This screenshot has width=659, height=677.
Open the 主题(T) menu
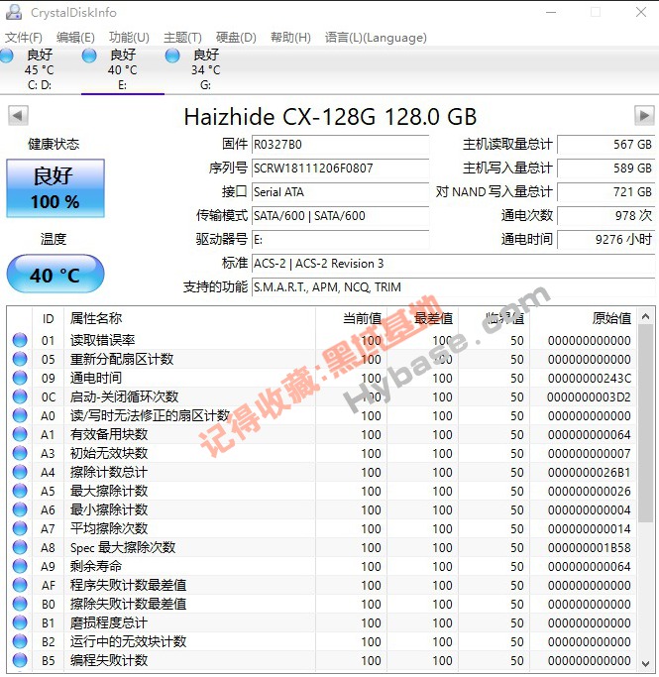point(182,38)
